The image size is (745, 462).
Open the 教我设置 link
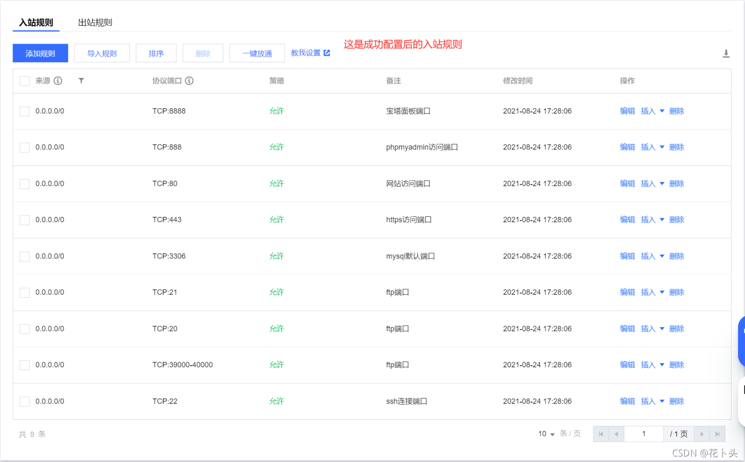pos(305,53)
